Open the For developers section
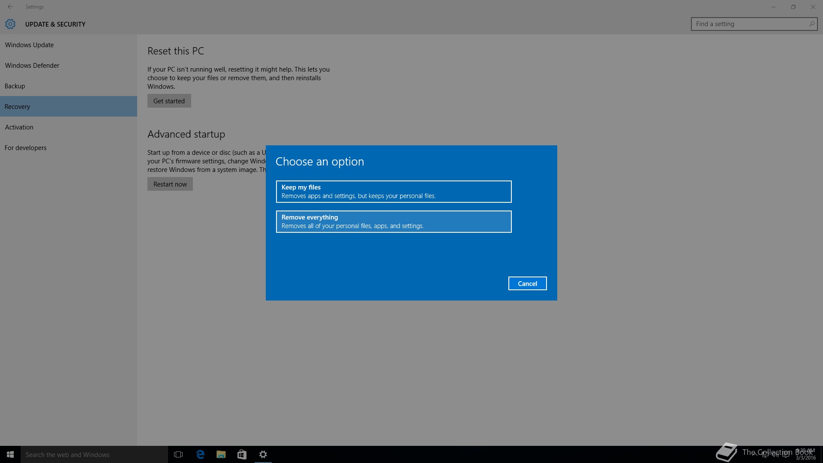Image resolution: width=823 pixels, height=463 pixels. tap(26, 148)
